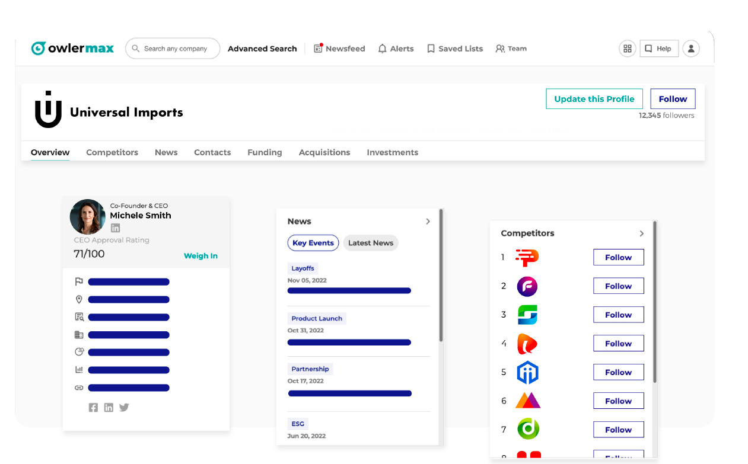Open the Overview tab
The height and width of the screenshot is (464, 748).
coord(50,152)
